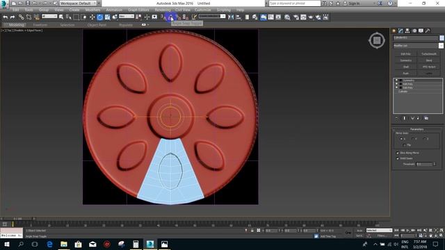Open the selection filter dropdown
445x250 pixels.
click(x=49, y=17)
